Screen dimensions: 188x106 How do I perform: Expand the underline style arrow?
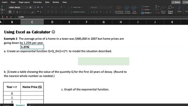(20, 12)
